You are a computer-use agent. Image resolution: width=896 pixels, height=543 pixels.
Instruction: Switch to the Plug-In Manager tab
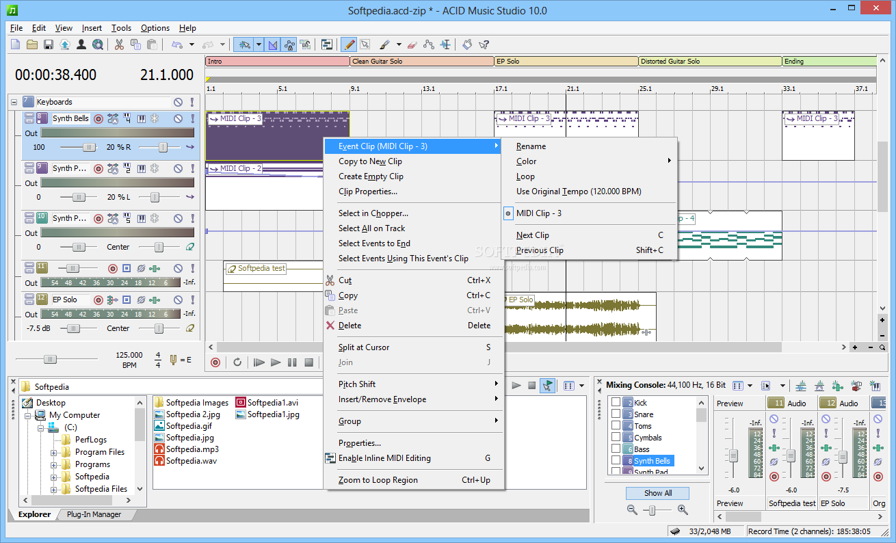click(x=94, y=514)
